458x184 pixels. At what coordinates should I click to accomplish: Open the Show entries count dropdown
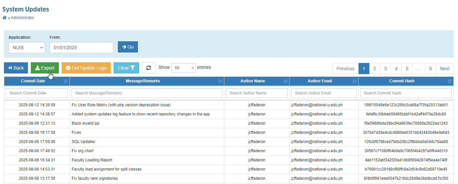pos(184,68)
